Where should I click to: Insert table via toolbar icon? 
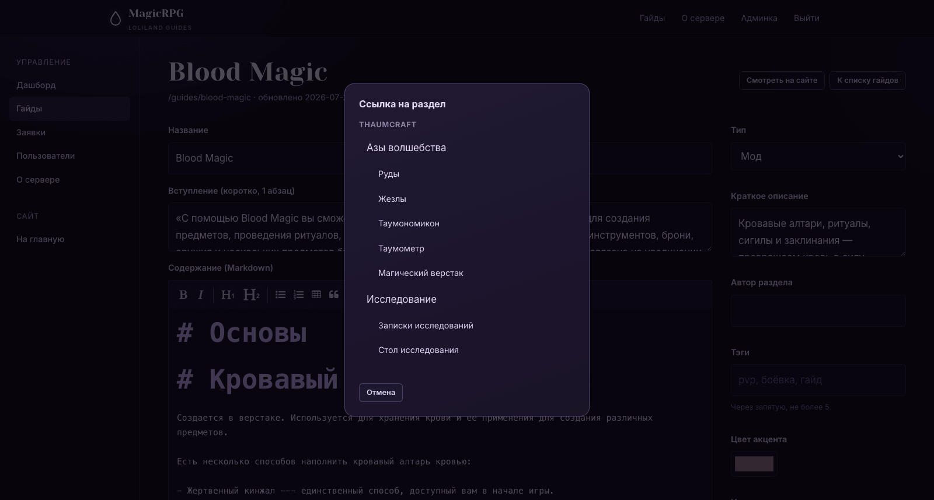pyautogui.click(x=316, y=295)
